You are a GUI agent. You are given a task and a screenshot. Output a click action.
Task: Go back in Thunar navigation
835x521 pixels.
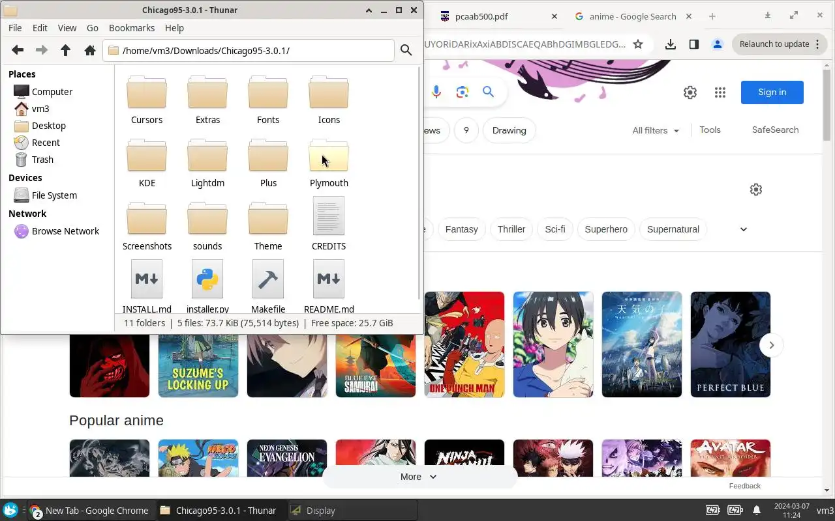[x=18, y=50]
